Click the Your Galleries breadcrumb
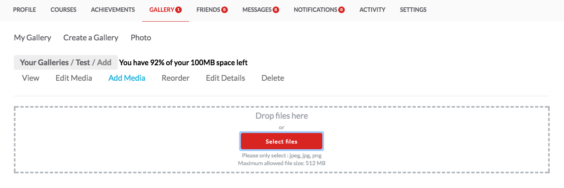The width and height of the screenshot is (564, 188). [44, 63]
